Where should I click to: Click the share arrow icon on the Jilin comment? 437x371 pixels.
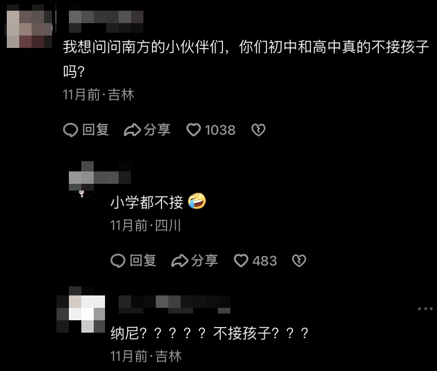pyautogui.click(x=132, y=130)
